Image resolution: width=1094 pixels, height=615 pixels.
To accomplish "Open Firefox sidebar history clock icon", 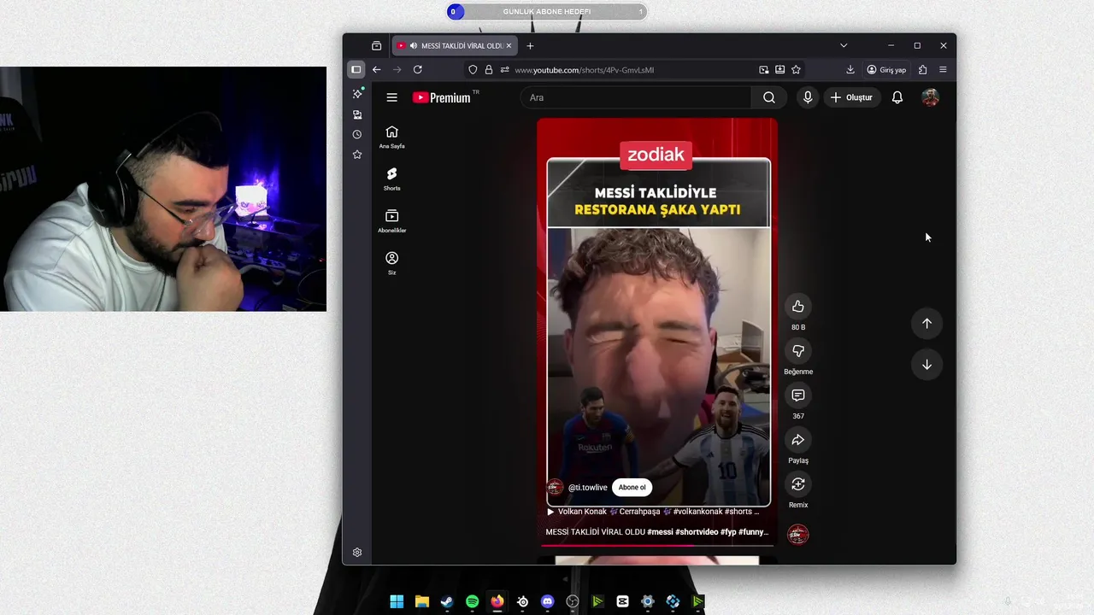I will [357, 134].
